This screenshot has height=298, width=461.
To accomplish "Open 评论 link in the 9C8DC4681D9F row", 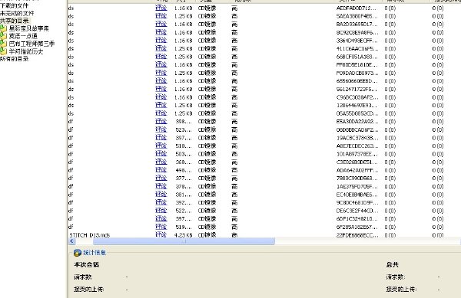I will [161, 202].
